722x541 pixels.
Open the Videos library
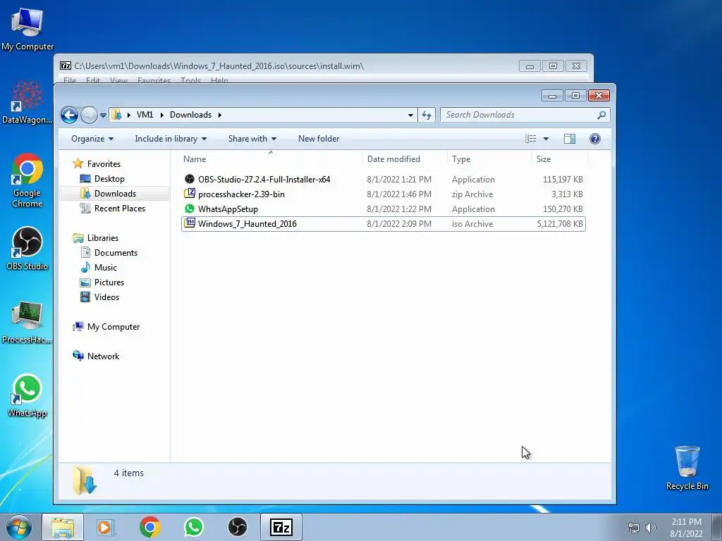click(106, 297)
